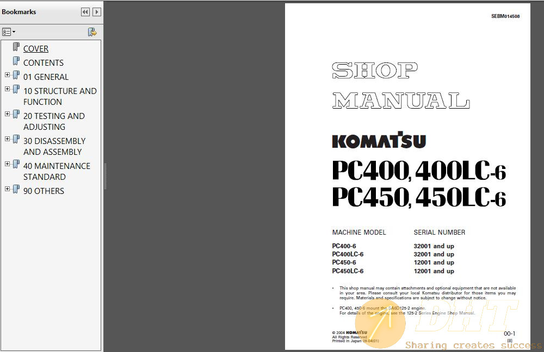Expand the 30 DISASSEMBLY AND ASSEMBLY bookmark
This screenshot has height=352, width=544.
coord(7,139)
